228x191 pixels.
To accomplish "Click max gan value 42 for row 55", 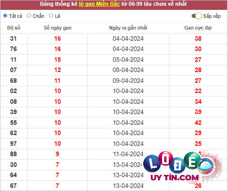I will click(198, 123).
